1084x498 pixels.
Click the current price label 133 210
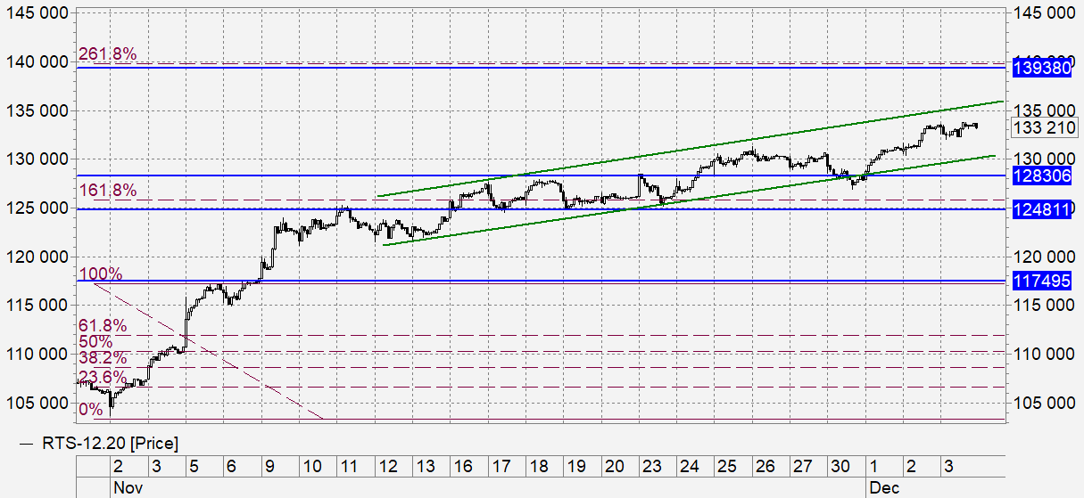[1042, 128]
